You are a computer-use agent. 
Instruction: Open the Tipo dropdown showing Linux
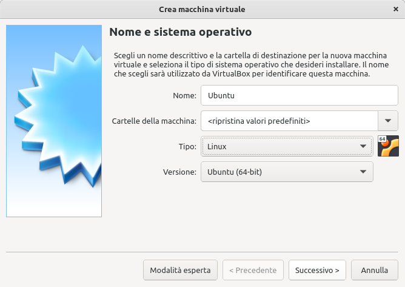coord(287,146)
